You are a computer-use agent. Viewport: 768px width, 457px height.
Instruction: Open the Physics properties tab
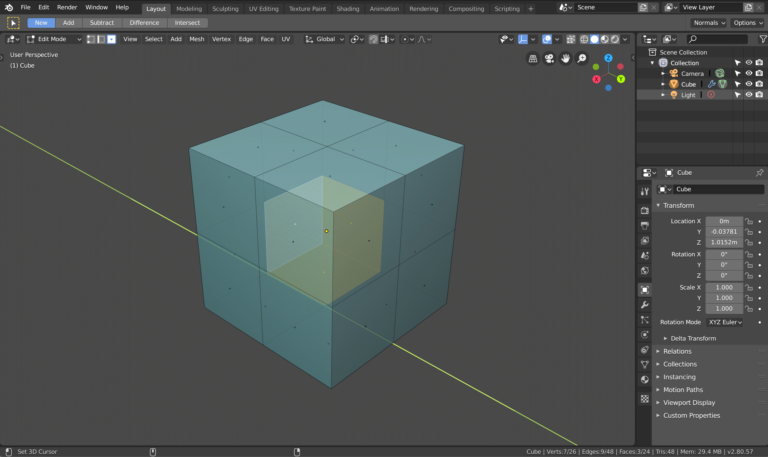click(x=644, y=335)
